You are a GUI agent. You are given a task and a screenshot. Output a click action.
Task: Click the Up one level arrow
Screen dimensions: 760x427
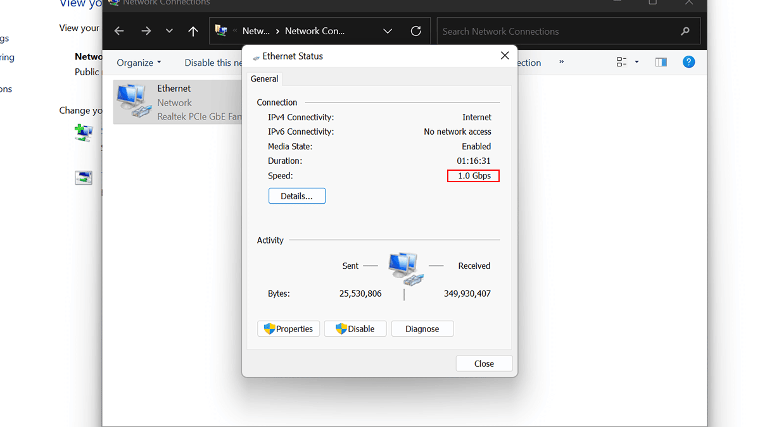[193, 31]
